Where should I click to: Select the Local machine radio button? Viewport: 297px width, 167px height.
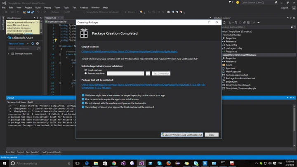(86, 70)
